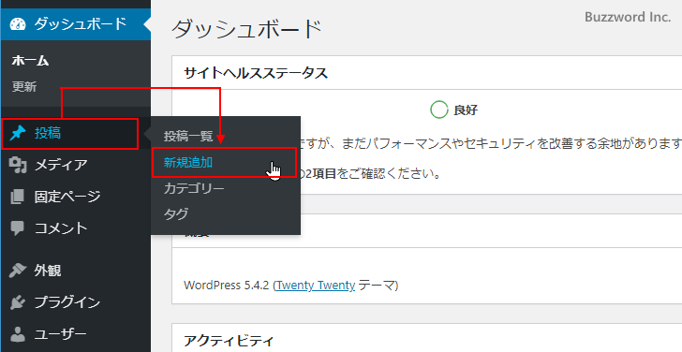This screenshot has height=352, width=682.
Task: Click the ダッシュボード page title
Action: pos(246,30)
